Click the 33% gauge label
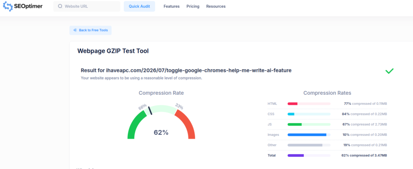Screen dimensions: 413x169 (179, 106)
